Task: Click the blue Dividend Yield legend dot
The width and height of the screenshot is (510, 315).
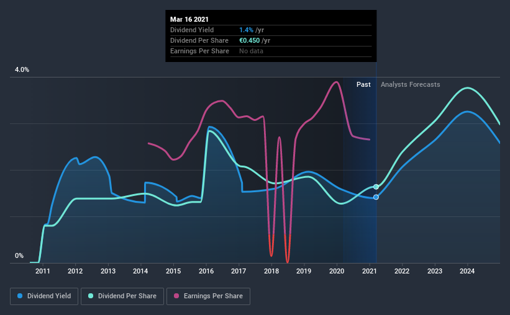Action: [x=20, y=296]
